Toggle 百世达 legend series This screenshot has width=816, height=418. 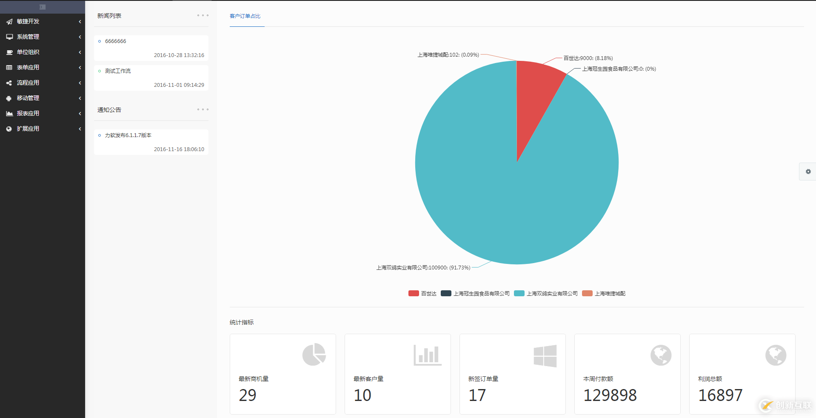pyautogui.click(x=422, y=293)
